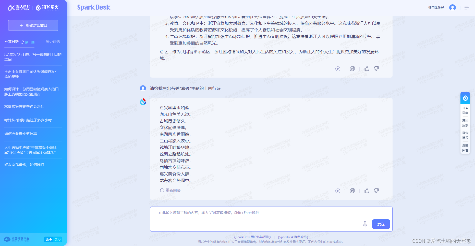The image size is (475, 246).
Task: Thumbs down the Jiaxing poem
Action: coord(376,191)
